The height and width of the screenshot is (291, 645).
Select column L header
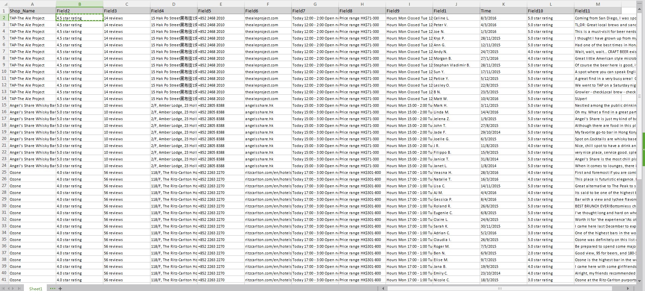point(551,4)
